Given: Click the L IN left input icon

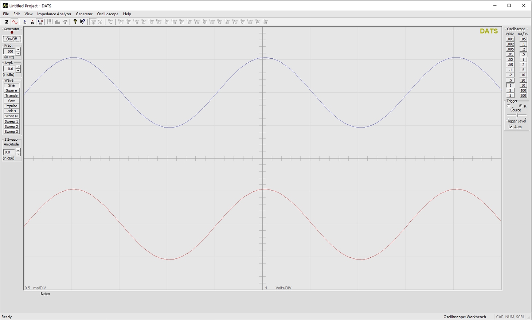Looking at the screenshot, I should [25, 22].
